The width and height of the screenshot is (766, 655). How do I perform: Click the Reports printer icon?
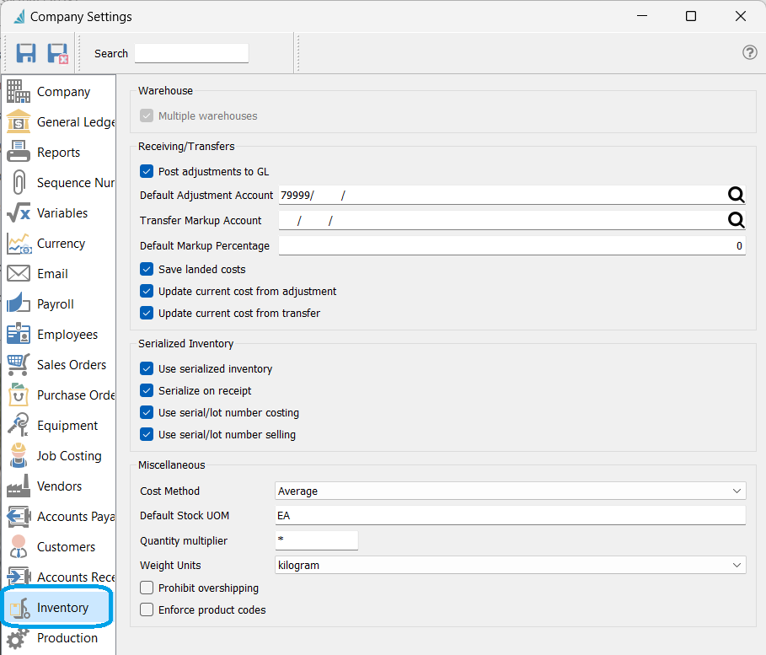[19, 152]
